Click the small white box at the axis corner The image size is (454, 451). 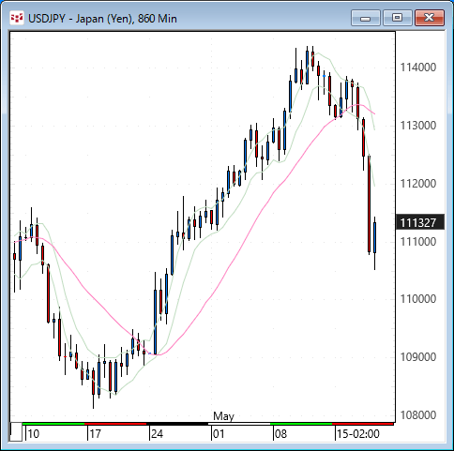coord(16,431)
